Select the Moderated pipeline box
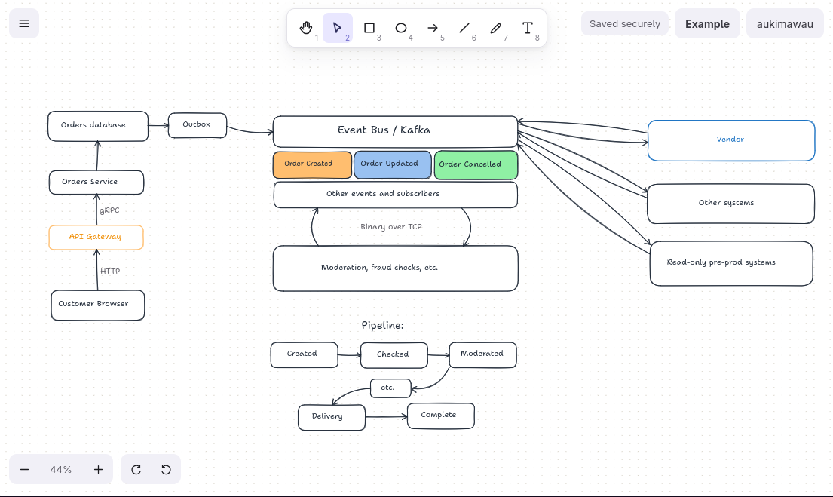Screen dimensions: 833x497 (x=482, y=354)
